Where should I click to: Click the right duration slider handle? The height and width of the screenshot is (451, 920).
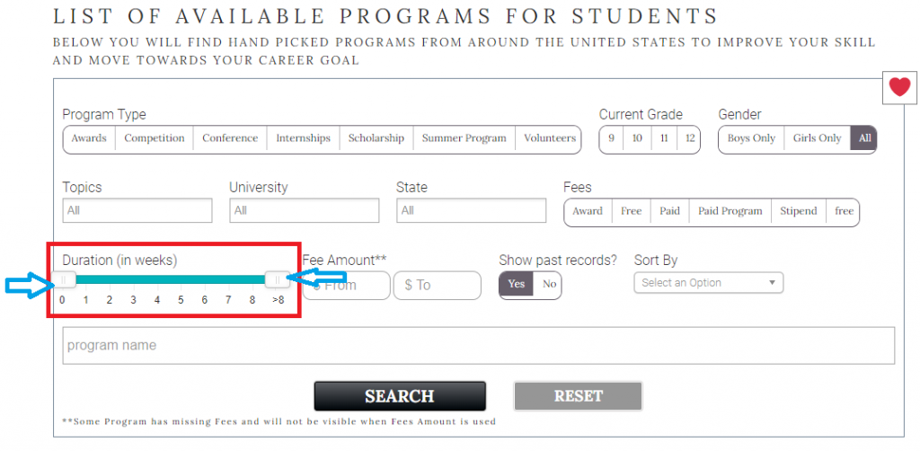coord(278,279)
